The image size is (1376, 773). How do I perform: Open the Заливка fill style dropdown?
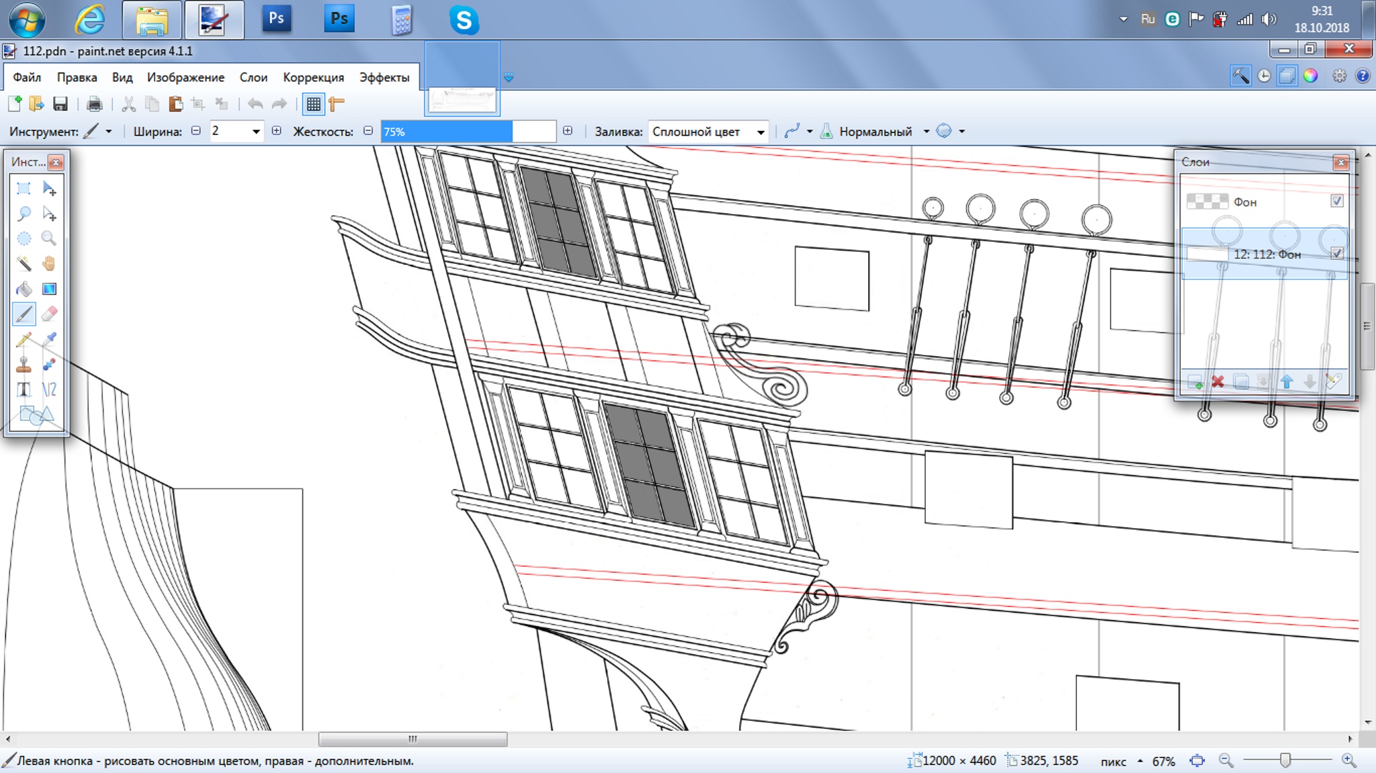point(761,132)
